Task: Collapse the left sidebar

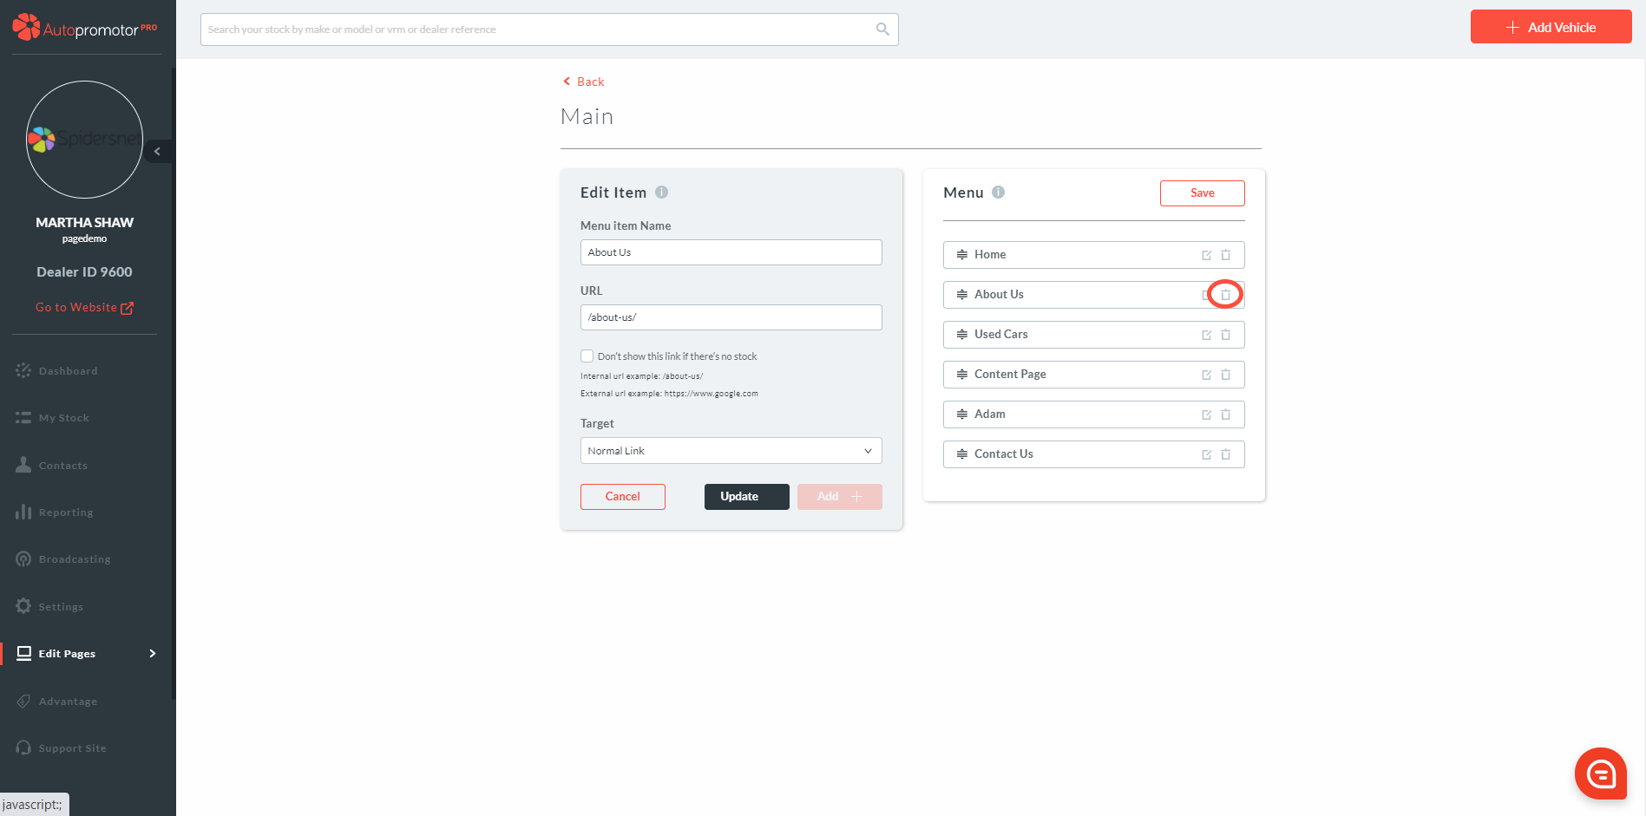Action: pos(157,152)
